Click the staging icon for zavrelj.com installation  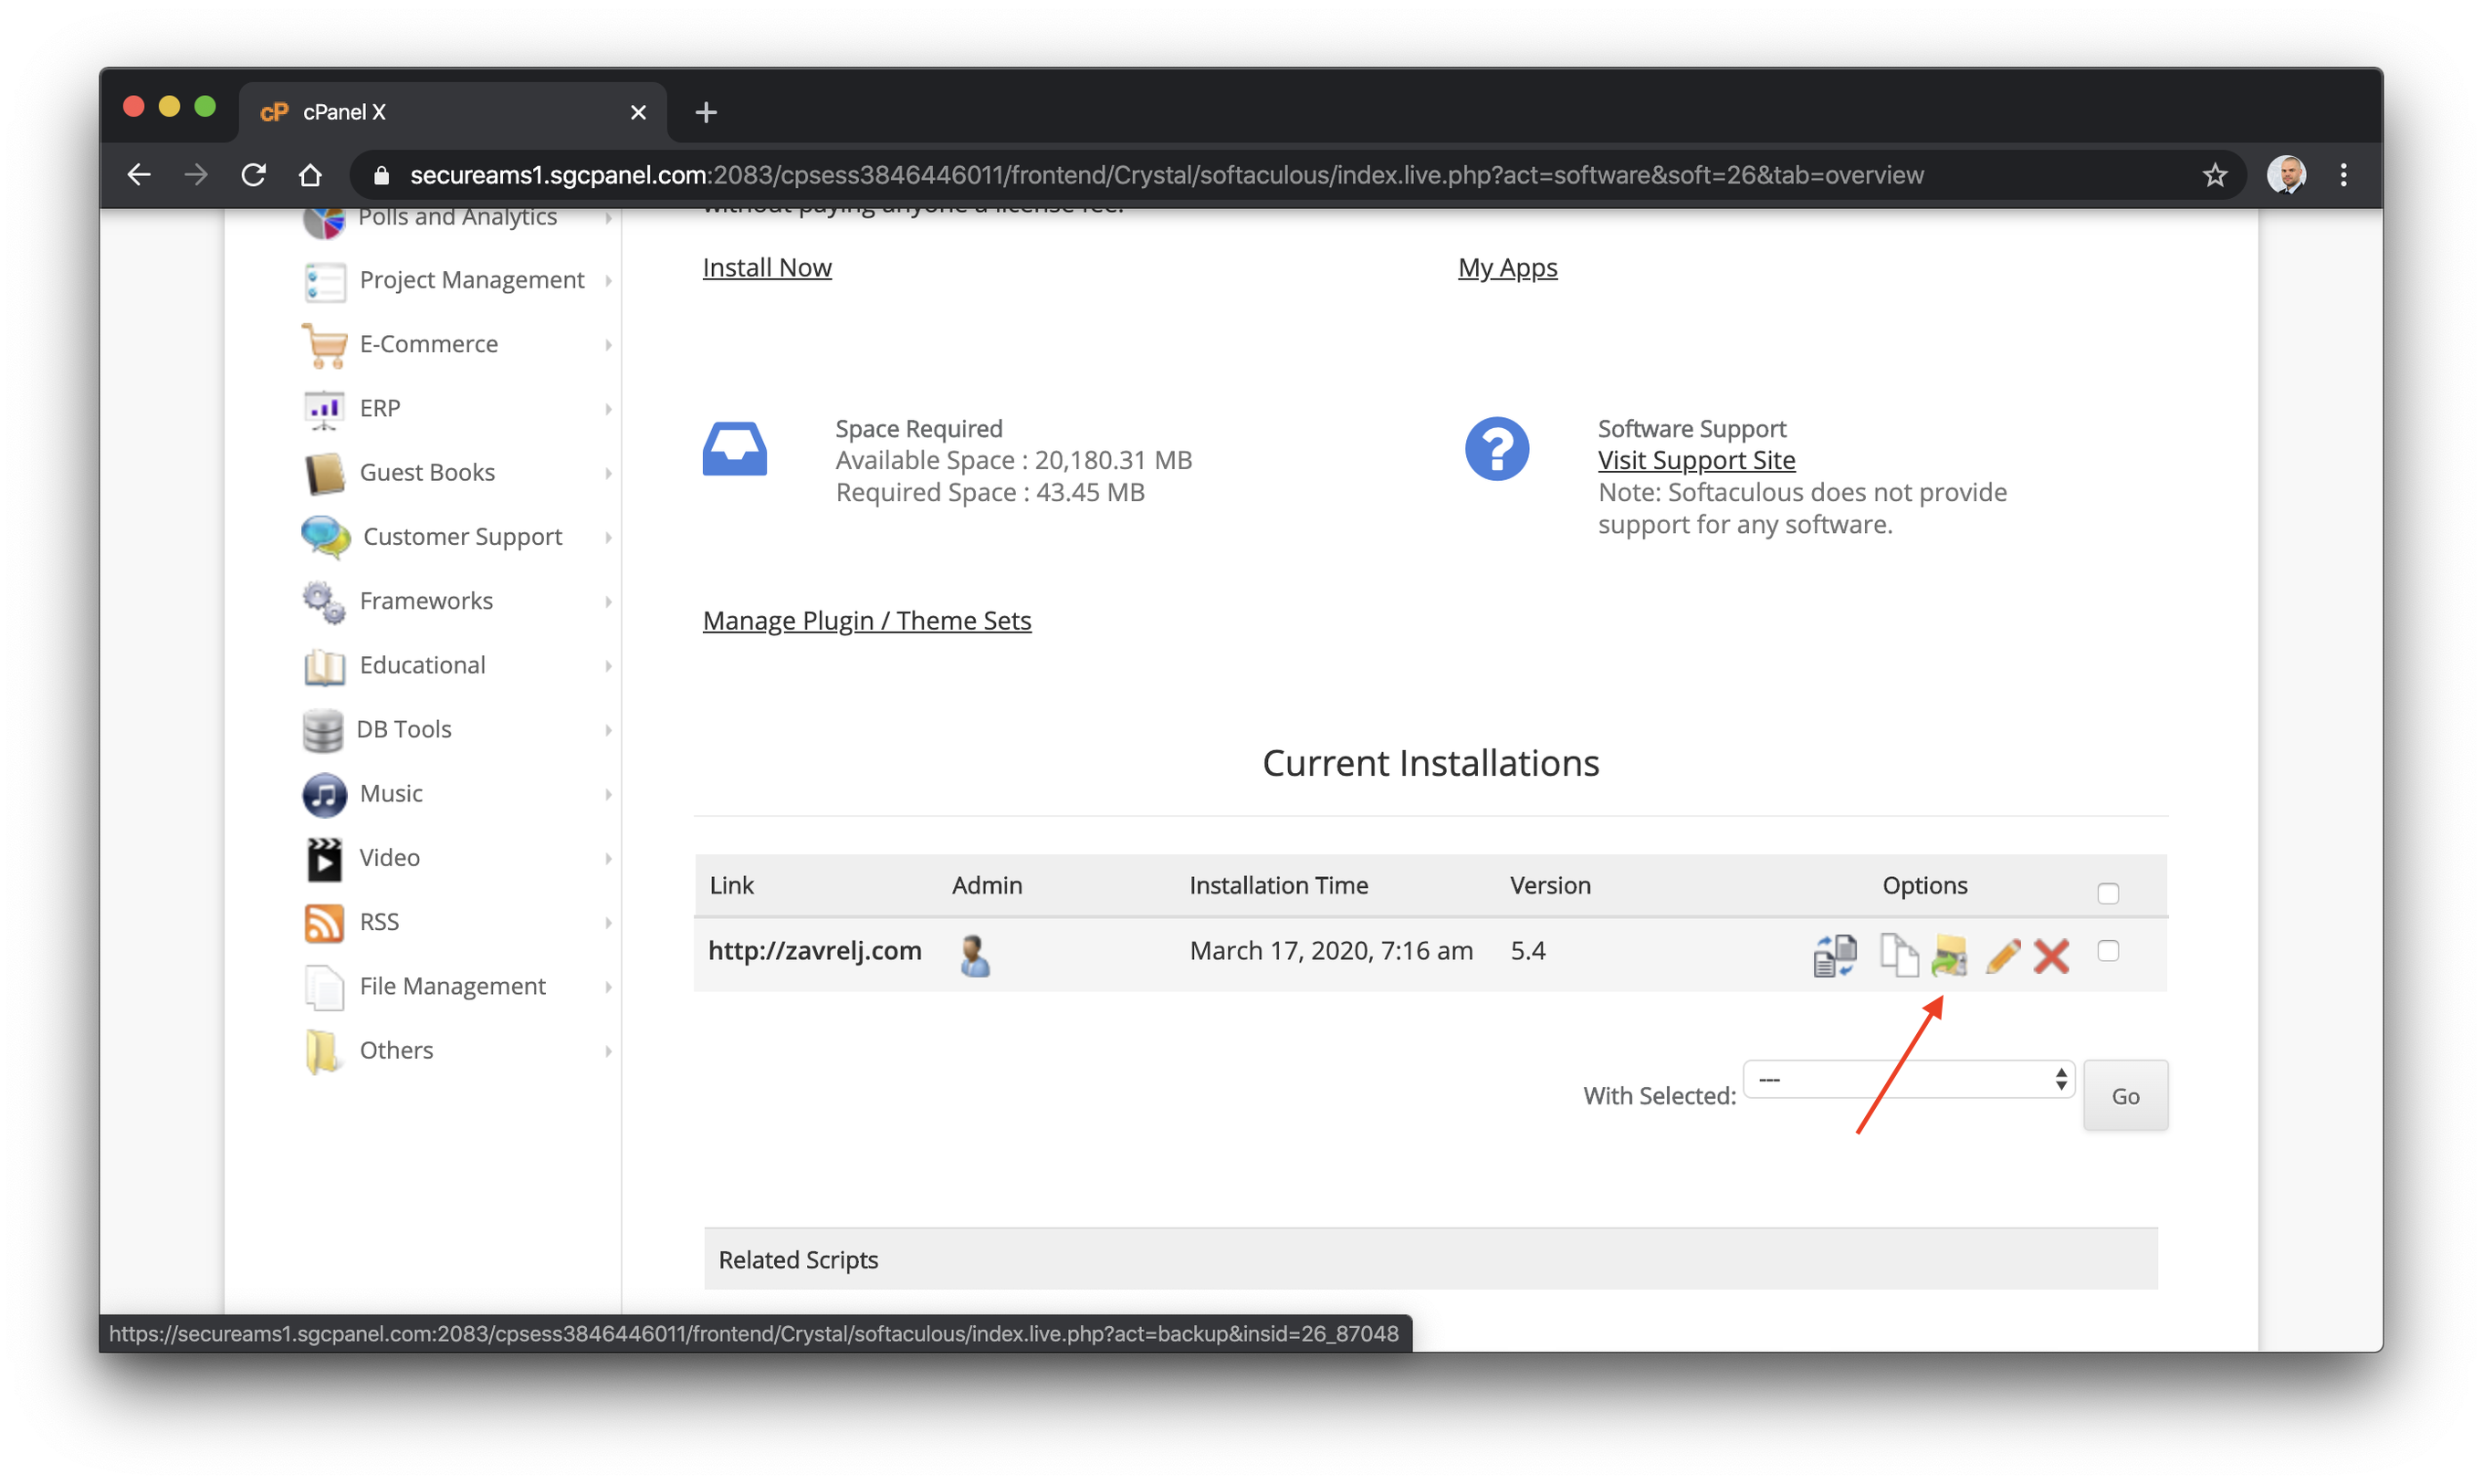pos(1834,954)
